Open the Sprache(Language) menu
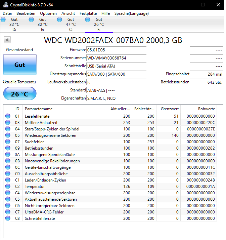Image resolution: width=226 pixels, height=240 pixels. [132, 13]
